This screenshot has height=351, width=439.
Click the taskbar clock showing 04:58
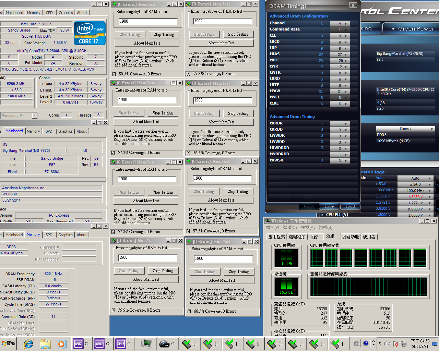click(x=420, y=343)
